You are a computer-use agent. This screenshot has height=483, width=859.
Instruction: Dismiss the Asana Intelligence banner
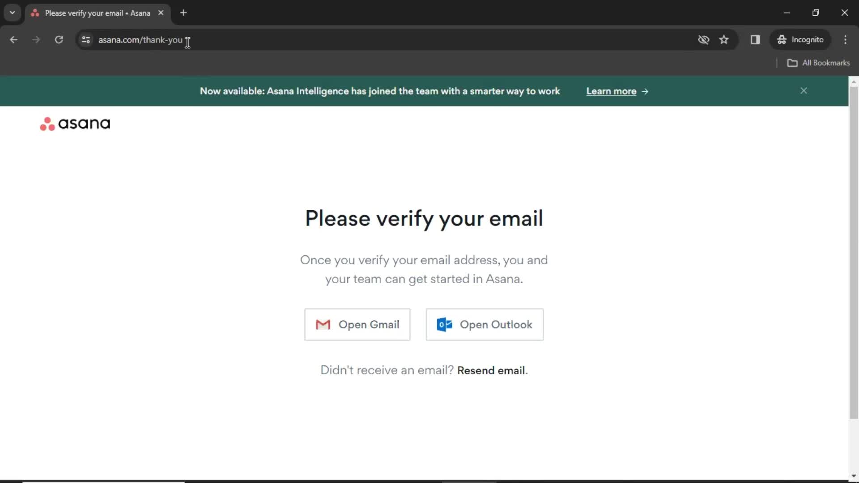click(x=804, y=91)
